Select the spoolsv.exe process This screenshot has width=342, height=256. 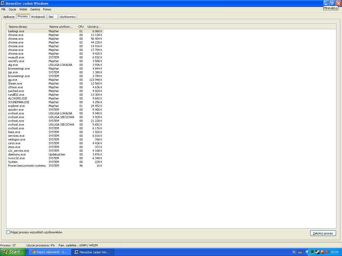pyautogui.click(x=55, y=110)
